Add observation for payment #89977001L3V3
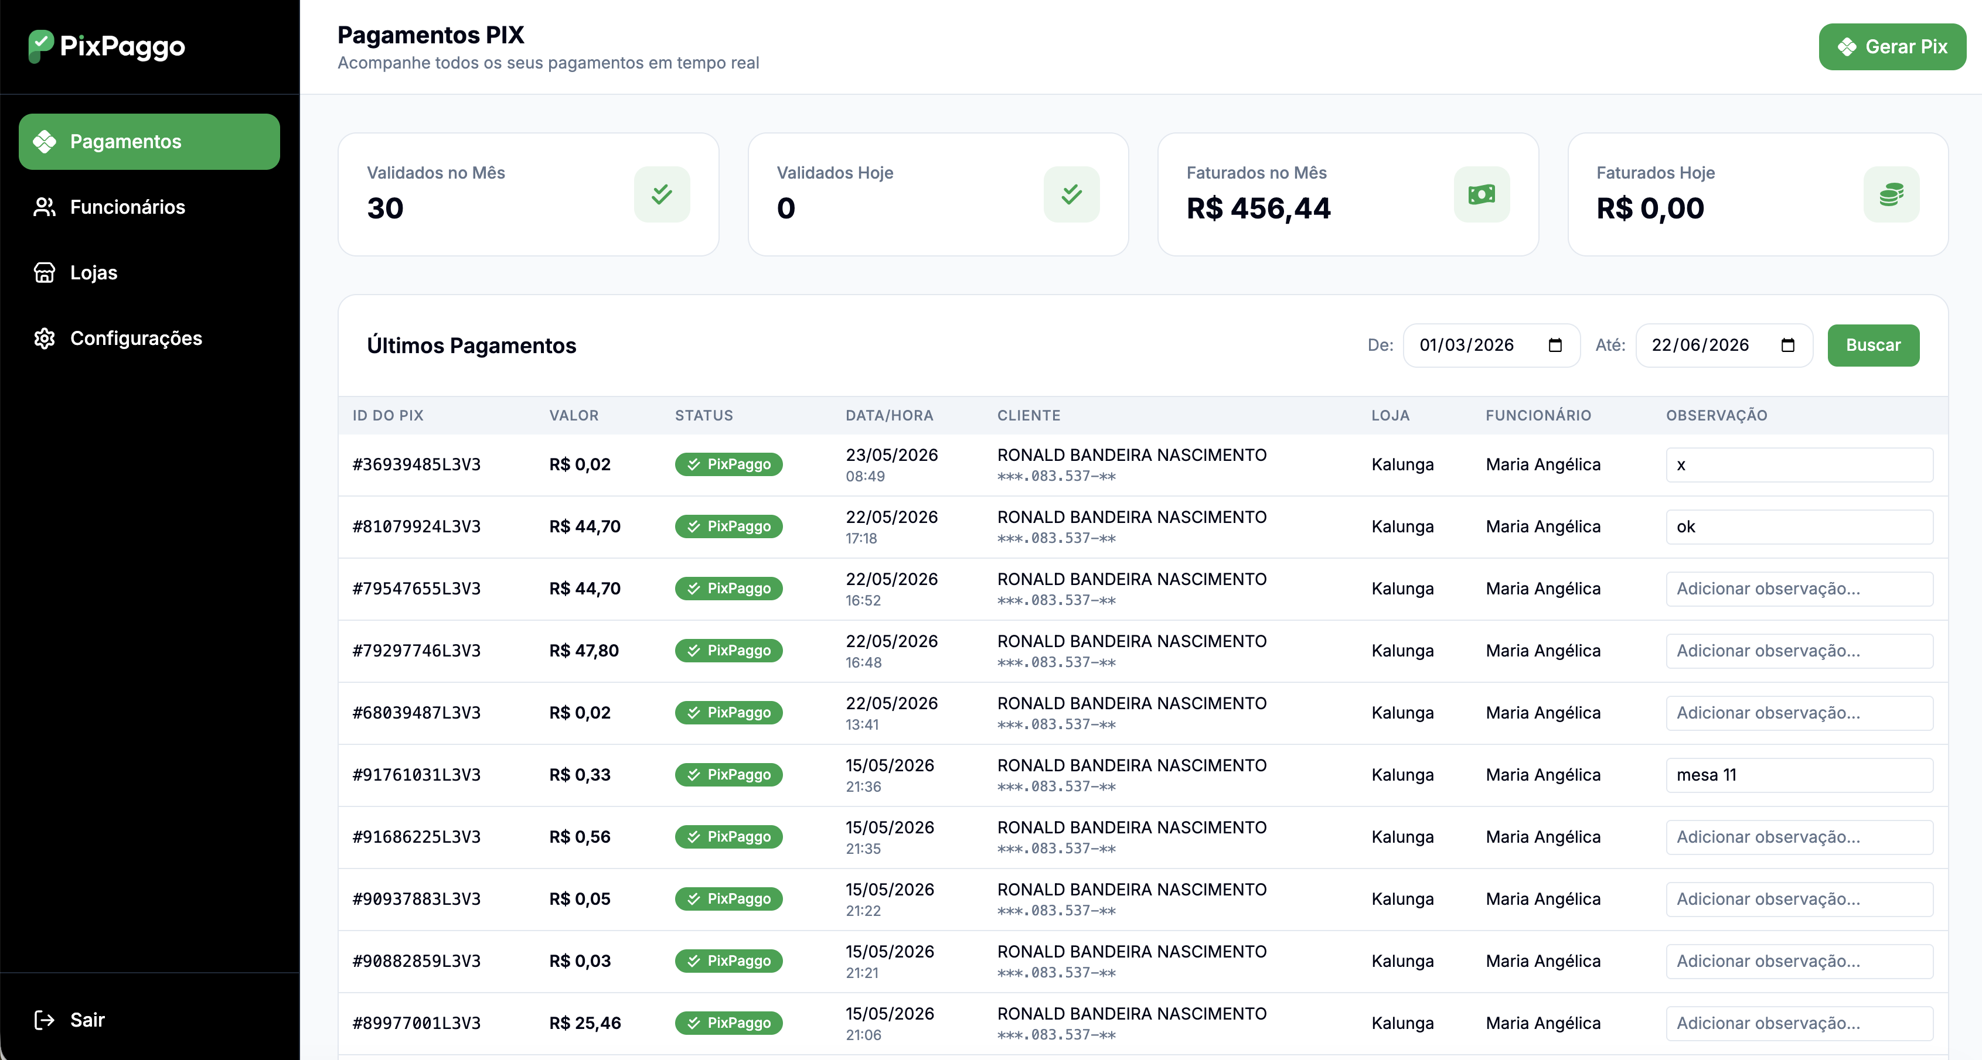1982x1060 pixels. pos(1800,1024)
